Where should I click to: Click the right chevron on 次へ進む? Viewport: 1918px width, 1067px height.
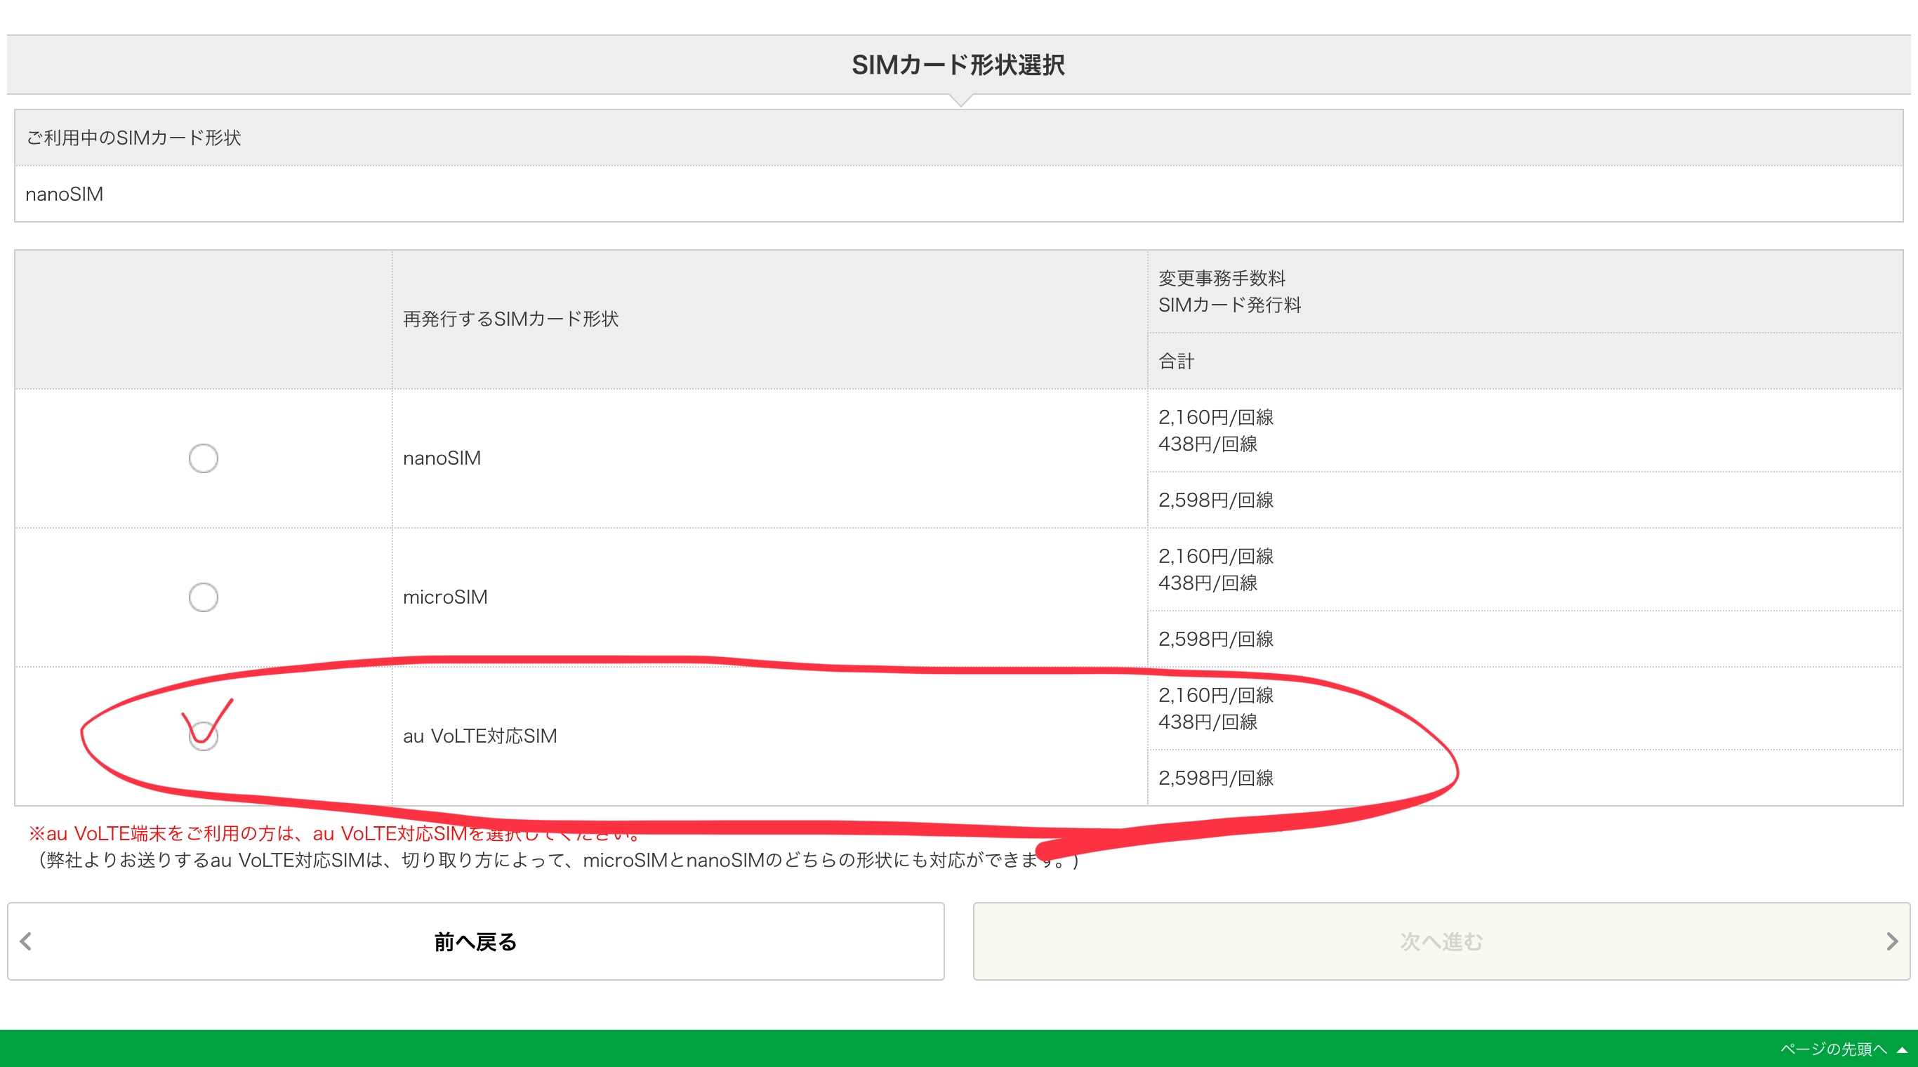click(x=1891, y=941)
